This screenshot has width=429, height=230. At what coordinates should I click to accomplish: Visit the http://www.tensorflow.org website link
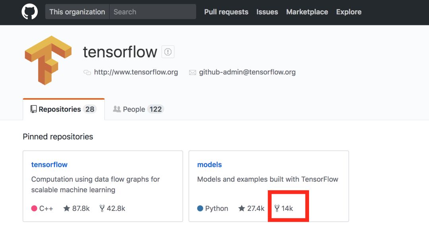136,72
